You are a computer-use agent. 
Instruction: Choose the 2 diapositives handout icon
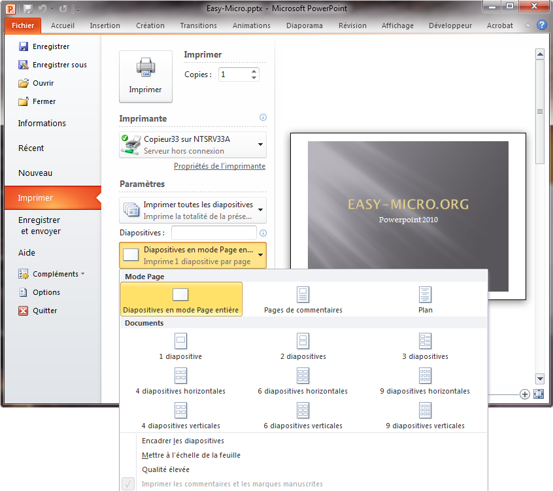(x=303, y=341)
